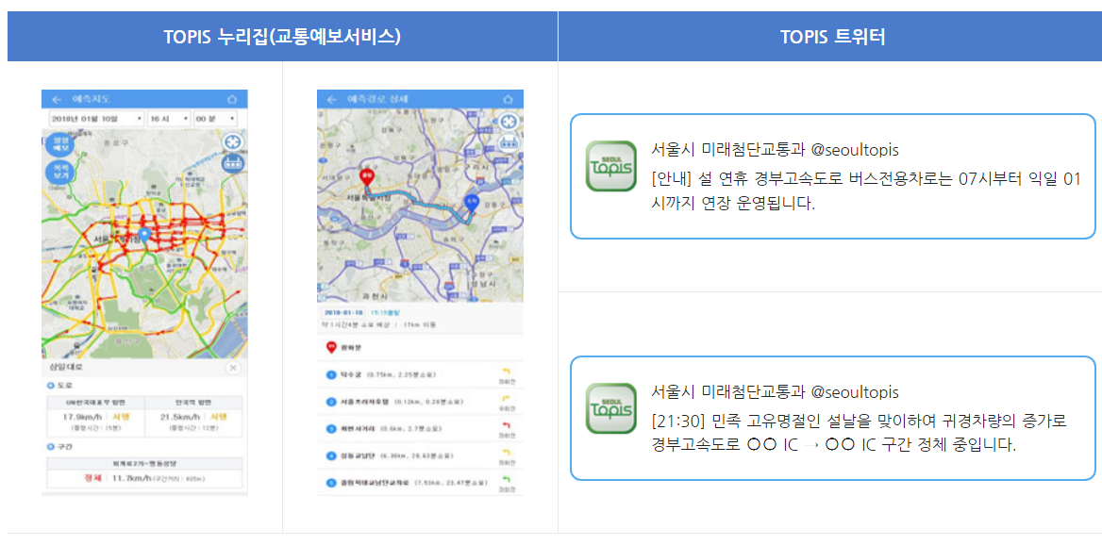Tap the home icon in the 예측경로 상세 header
The height and width of the screenshot is (546, 1102).
point(508,99)
